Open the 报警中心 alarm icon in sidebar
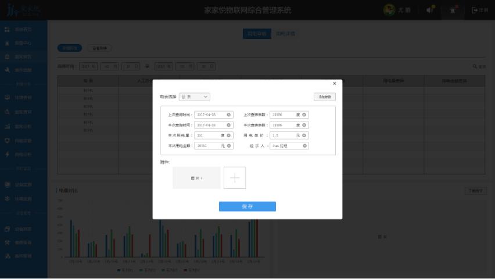This screenshot has width=495, height=279. [x=7, y=43]
